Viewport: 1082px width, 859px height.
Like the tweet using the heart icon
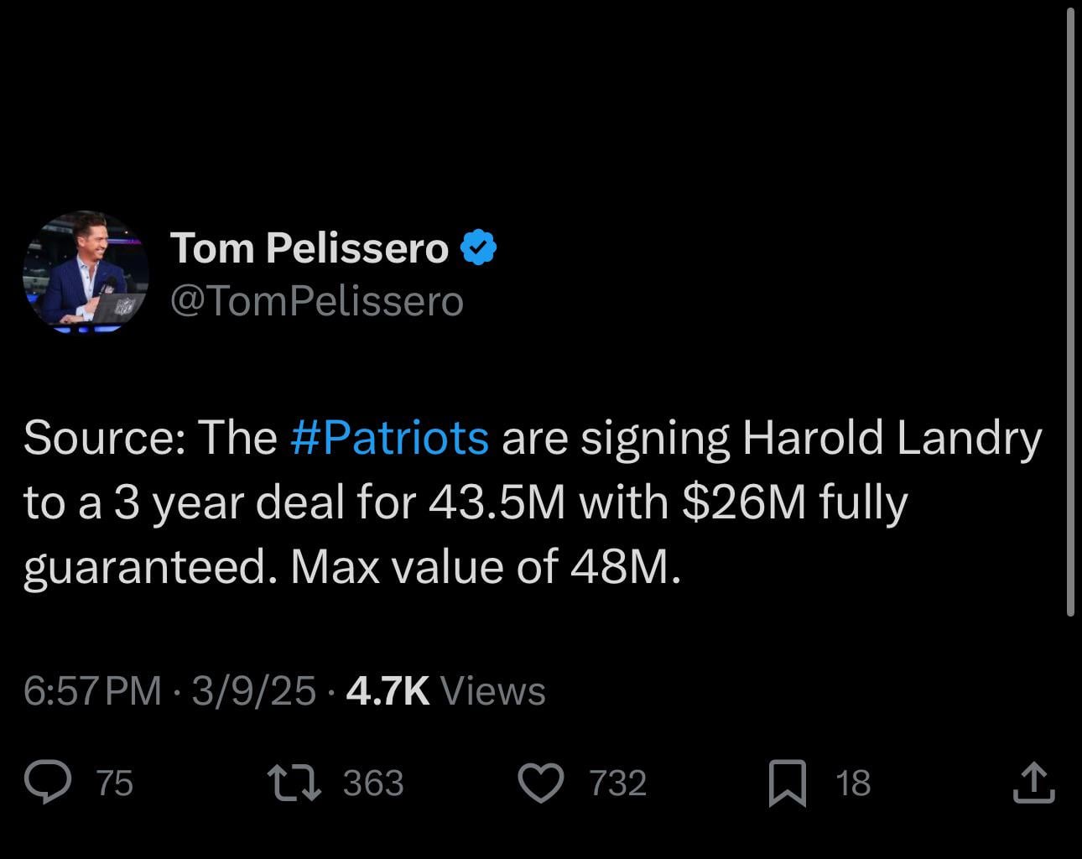click(x=542, y=784)
